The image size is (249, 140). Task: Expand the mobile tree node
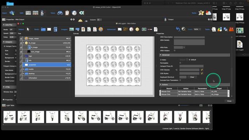(x=23, y=69)
